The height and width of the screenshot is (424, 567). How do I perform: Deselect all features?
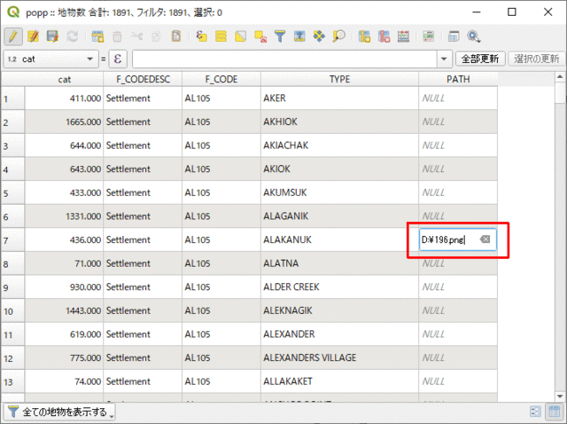point(260,36)
